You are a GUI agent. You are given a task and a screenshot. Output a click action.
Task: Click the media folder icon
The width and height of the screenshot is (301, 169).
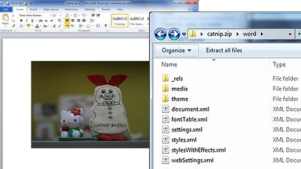coord(165,89)
